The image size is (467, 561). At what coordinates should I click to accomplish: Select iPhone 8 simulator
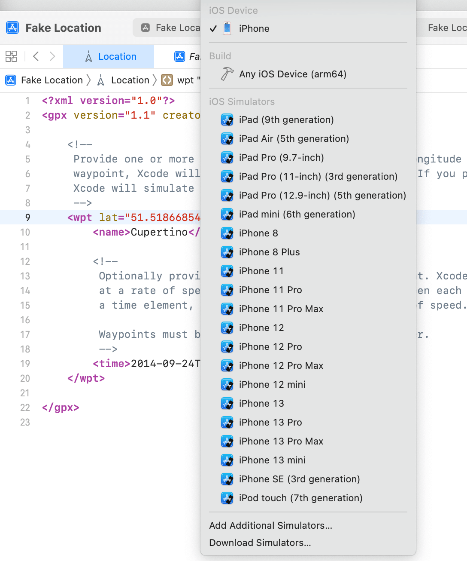(x=308, y=233)
